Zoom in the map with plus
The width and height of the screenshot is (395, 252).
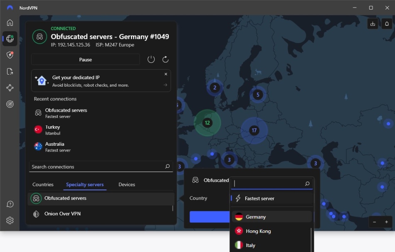coord(386,222)
